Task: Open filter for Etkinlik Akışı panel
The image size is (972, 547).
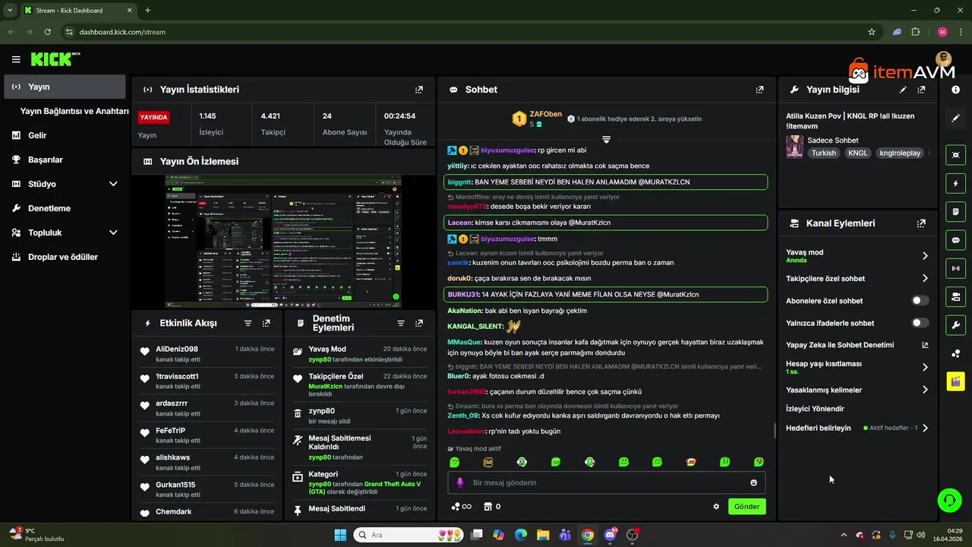Action: 248,323
